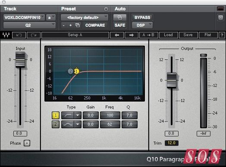Click band 2 Gain value 0.0
The height and width of the screenshot is (167, 226).
(91, 124)
